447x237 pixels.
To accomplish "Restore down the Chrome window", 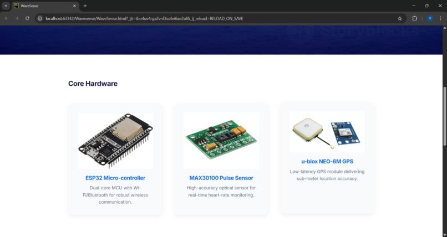I will click(427, 6).
